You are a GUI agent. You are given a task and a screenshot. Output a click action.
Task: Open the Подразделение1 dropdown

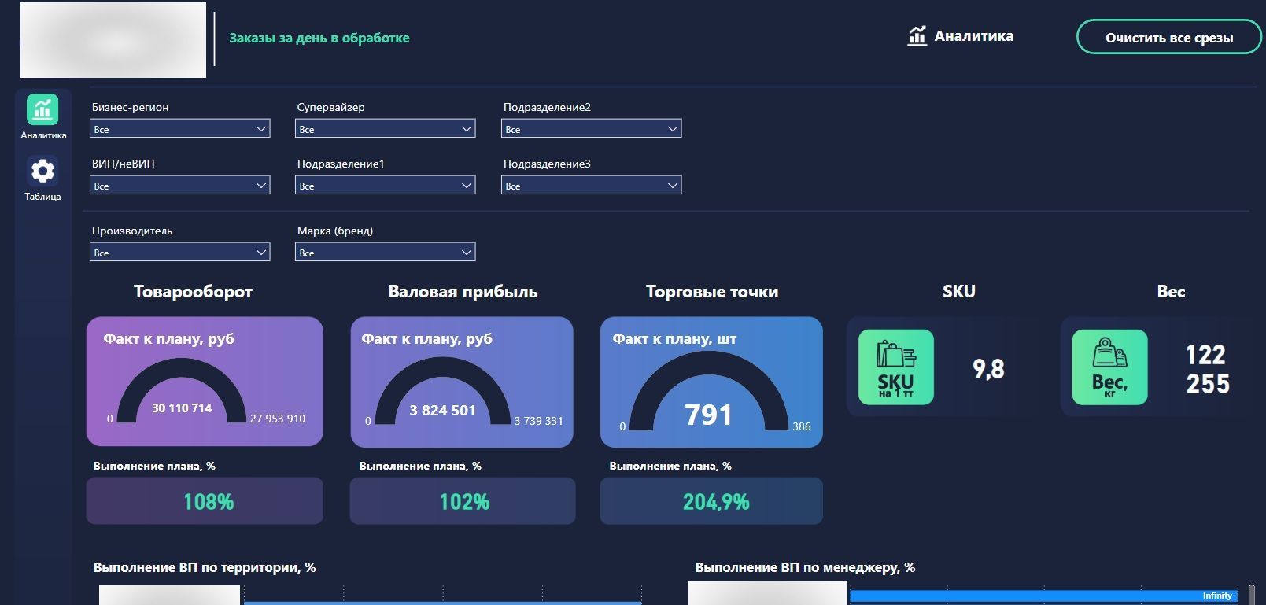(386, 186)
